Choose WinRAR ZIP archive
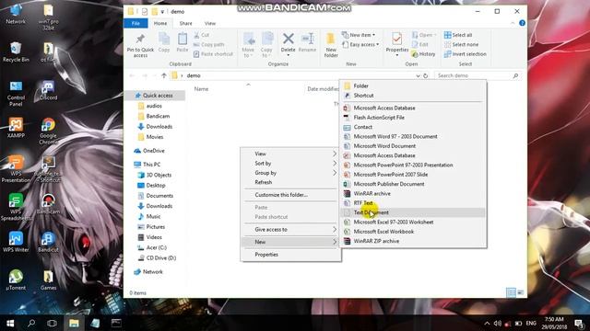 (413, 241)
